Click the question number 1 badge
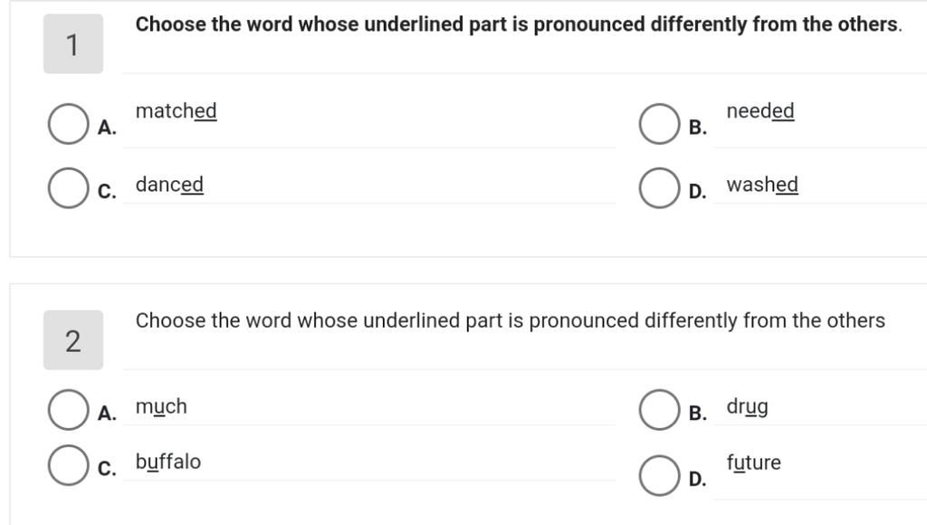 [x=72, y=44]
